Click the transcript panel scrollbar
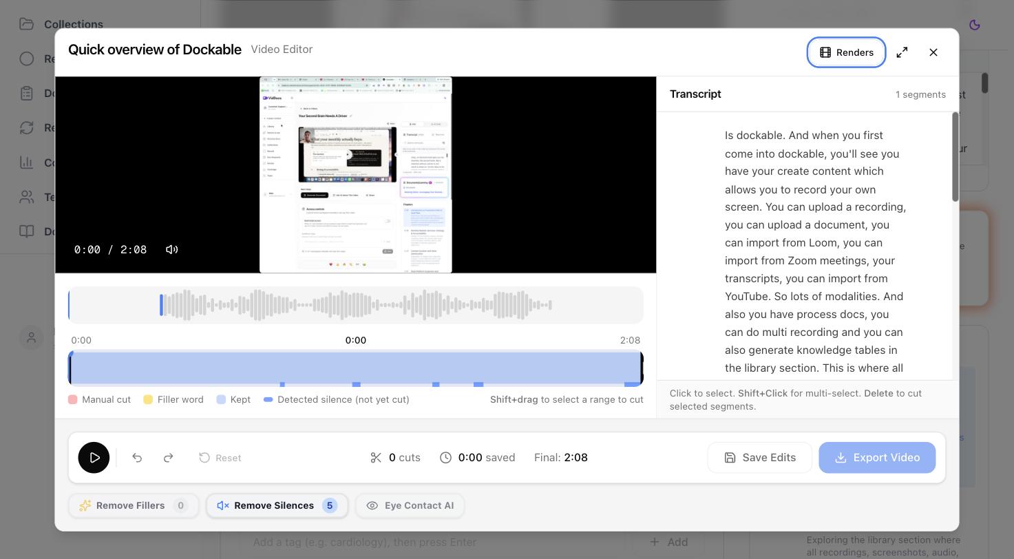Screen dimensions: 1014x559 (955, 157)
